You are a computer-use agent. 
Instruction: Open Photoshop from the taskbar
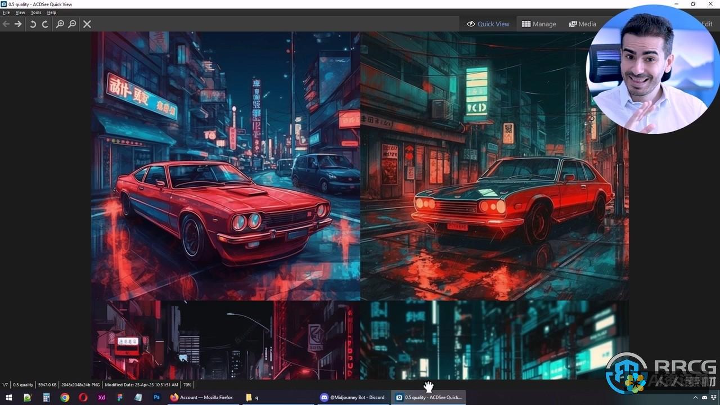pos(156,397)
